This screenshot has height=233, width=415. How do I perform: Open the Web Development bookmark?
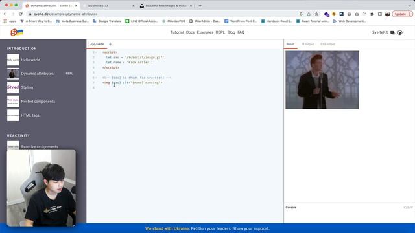(x=350, y=21)
